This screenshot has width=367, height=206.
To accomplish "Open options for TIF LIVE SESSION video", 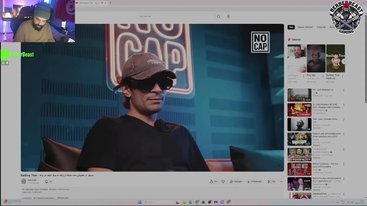I will pos(344,90).
